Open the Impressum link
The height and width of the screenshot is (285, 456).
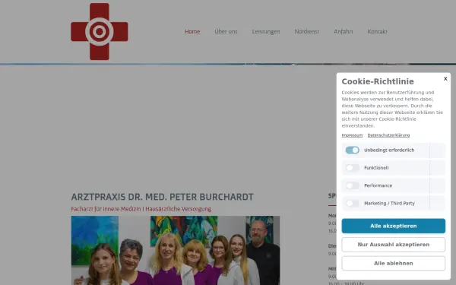(352, 135)
